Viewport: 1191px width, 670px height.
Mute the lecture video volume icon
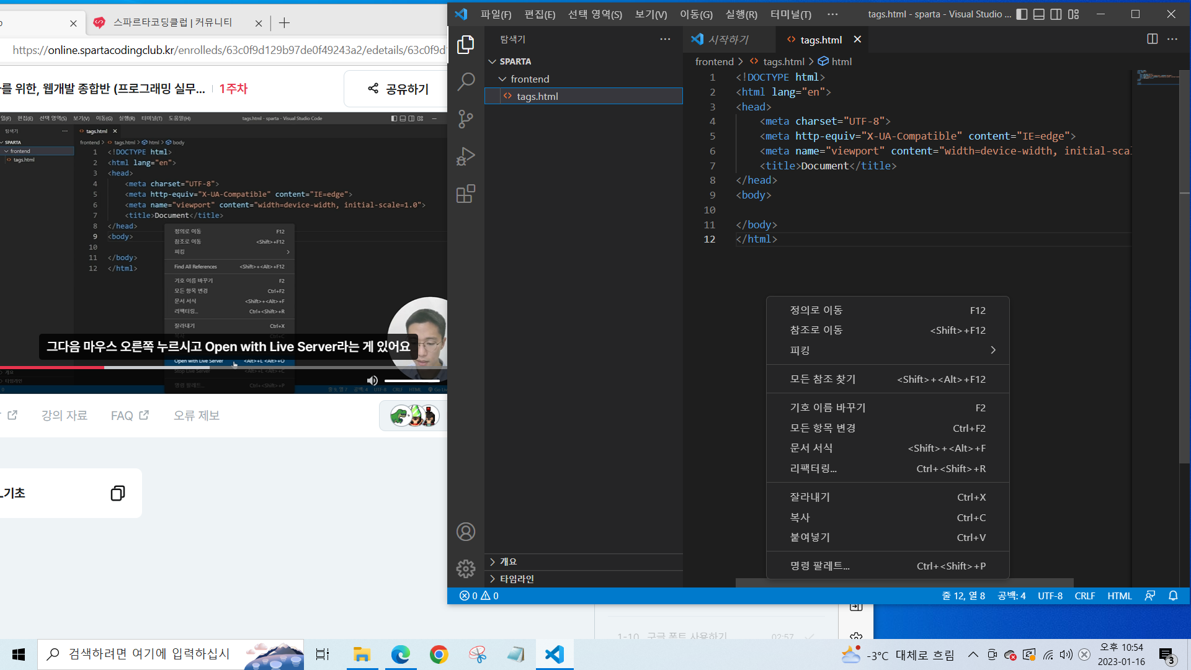pos(372,380)
